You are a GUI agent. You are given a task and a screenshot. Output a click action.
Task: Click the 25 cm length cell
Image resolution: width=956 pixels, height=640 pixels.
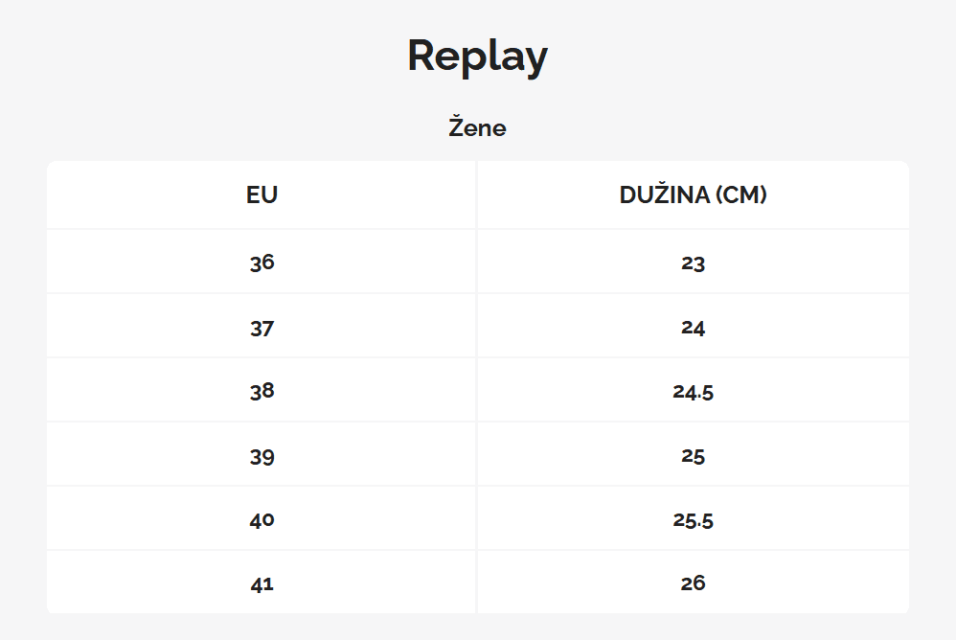point(693,456)
